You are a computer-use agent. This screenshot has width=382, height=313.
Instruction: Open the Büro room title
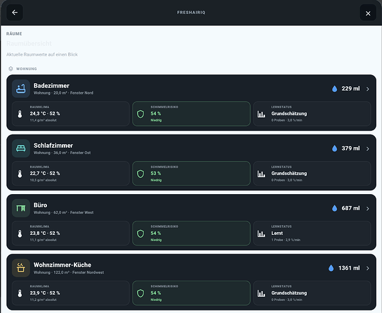click(x=40, y=205)
